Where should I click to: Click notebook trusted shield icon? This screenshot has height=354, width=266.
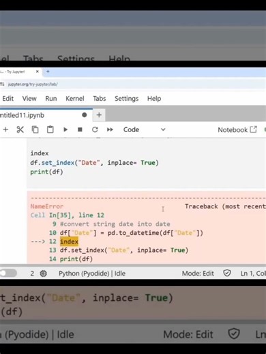[x=227, y=273]
